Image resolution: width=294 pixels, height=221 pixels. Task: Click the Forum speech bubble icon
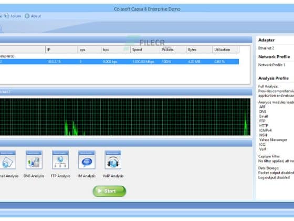[x=7, y=16]
